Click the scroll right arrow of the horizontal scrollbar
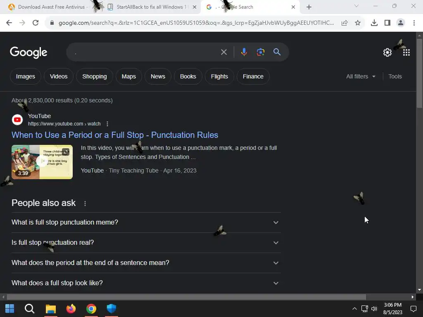This screenshot has height=317, width=423. click(x=413, y=297)
